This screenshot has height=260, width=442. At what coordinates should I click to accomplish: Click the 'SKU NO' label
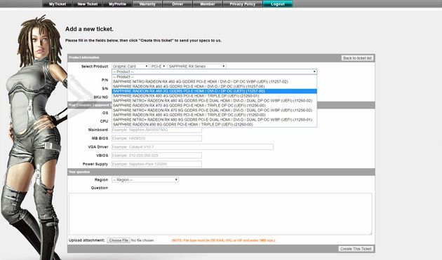coord(101,97)
